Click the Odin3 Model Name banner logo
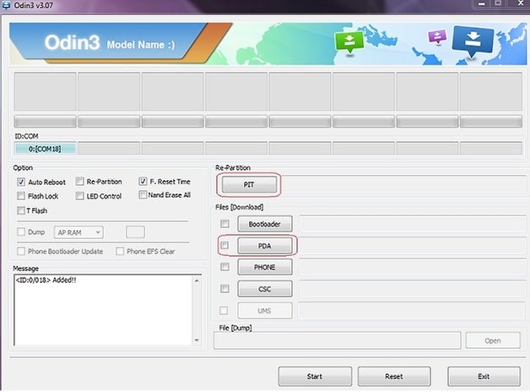The height and width of the screenshot is (392, 530). 110,43
